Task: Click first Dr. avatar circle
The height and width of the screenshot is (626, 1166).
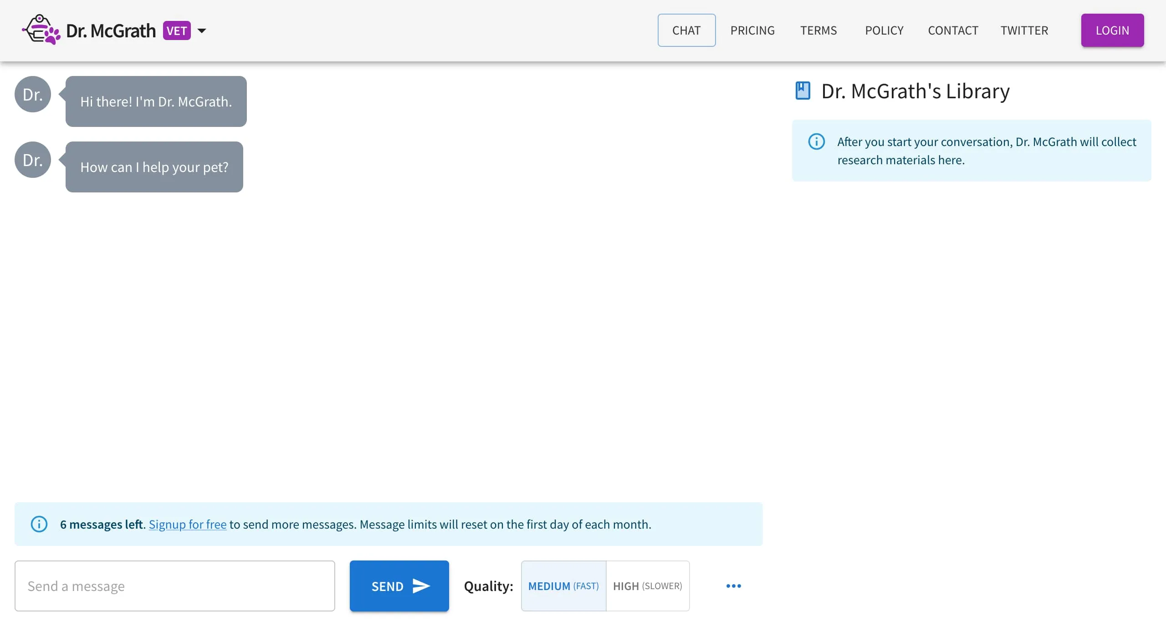Action: [x=33, y=95]
